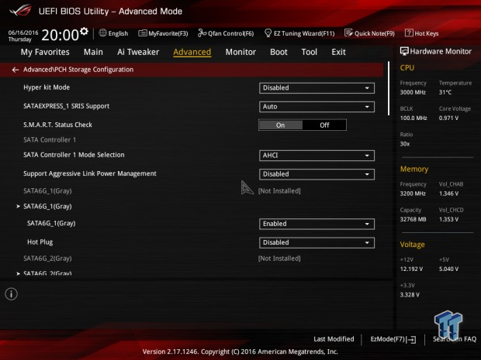Launch EZ Tuning Wizard(F11)
481x360 pixels.
point(299,33)
